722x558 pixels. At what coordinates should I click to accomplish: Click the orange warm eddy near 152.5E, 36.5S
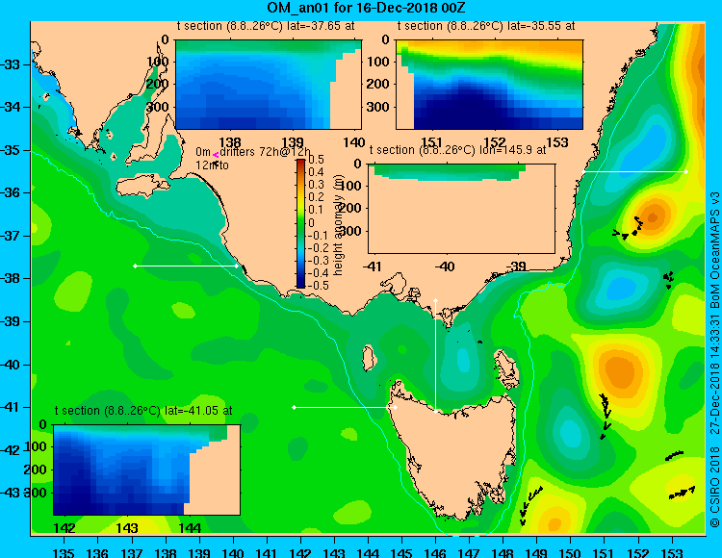[x=652, y=217]
